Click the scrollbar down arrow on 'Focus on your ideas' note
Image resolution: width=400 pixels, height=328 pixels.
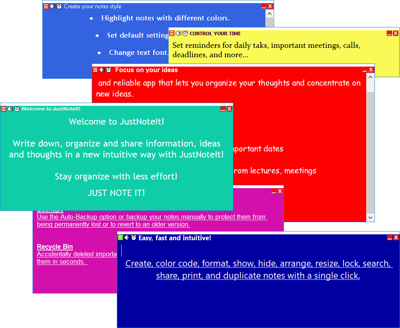[370, 217]
